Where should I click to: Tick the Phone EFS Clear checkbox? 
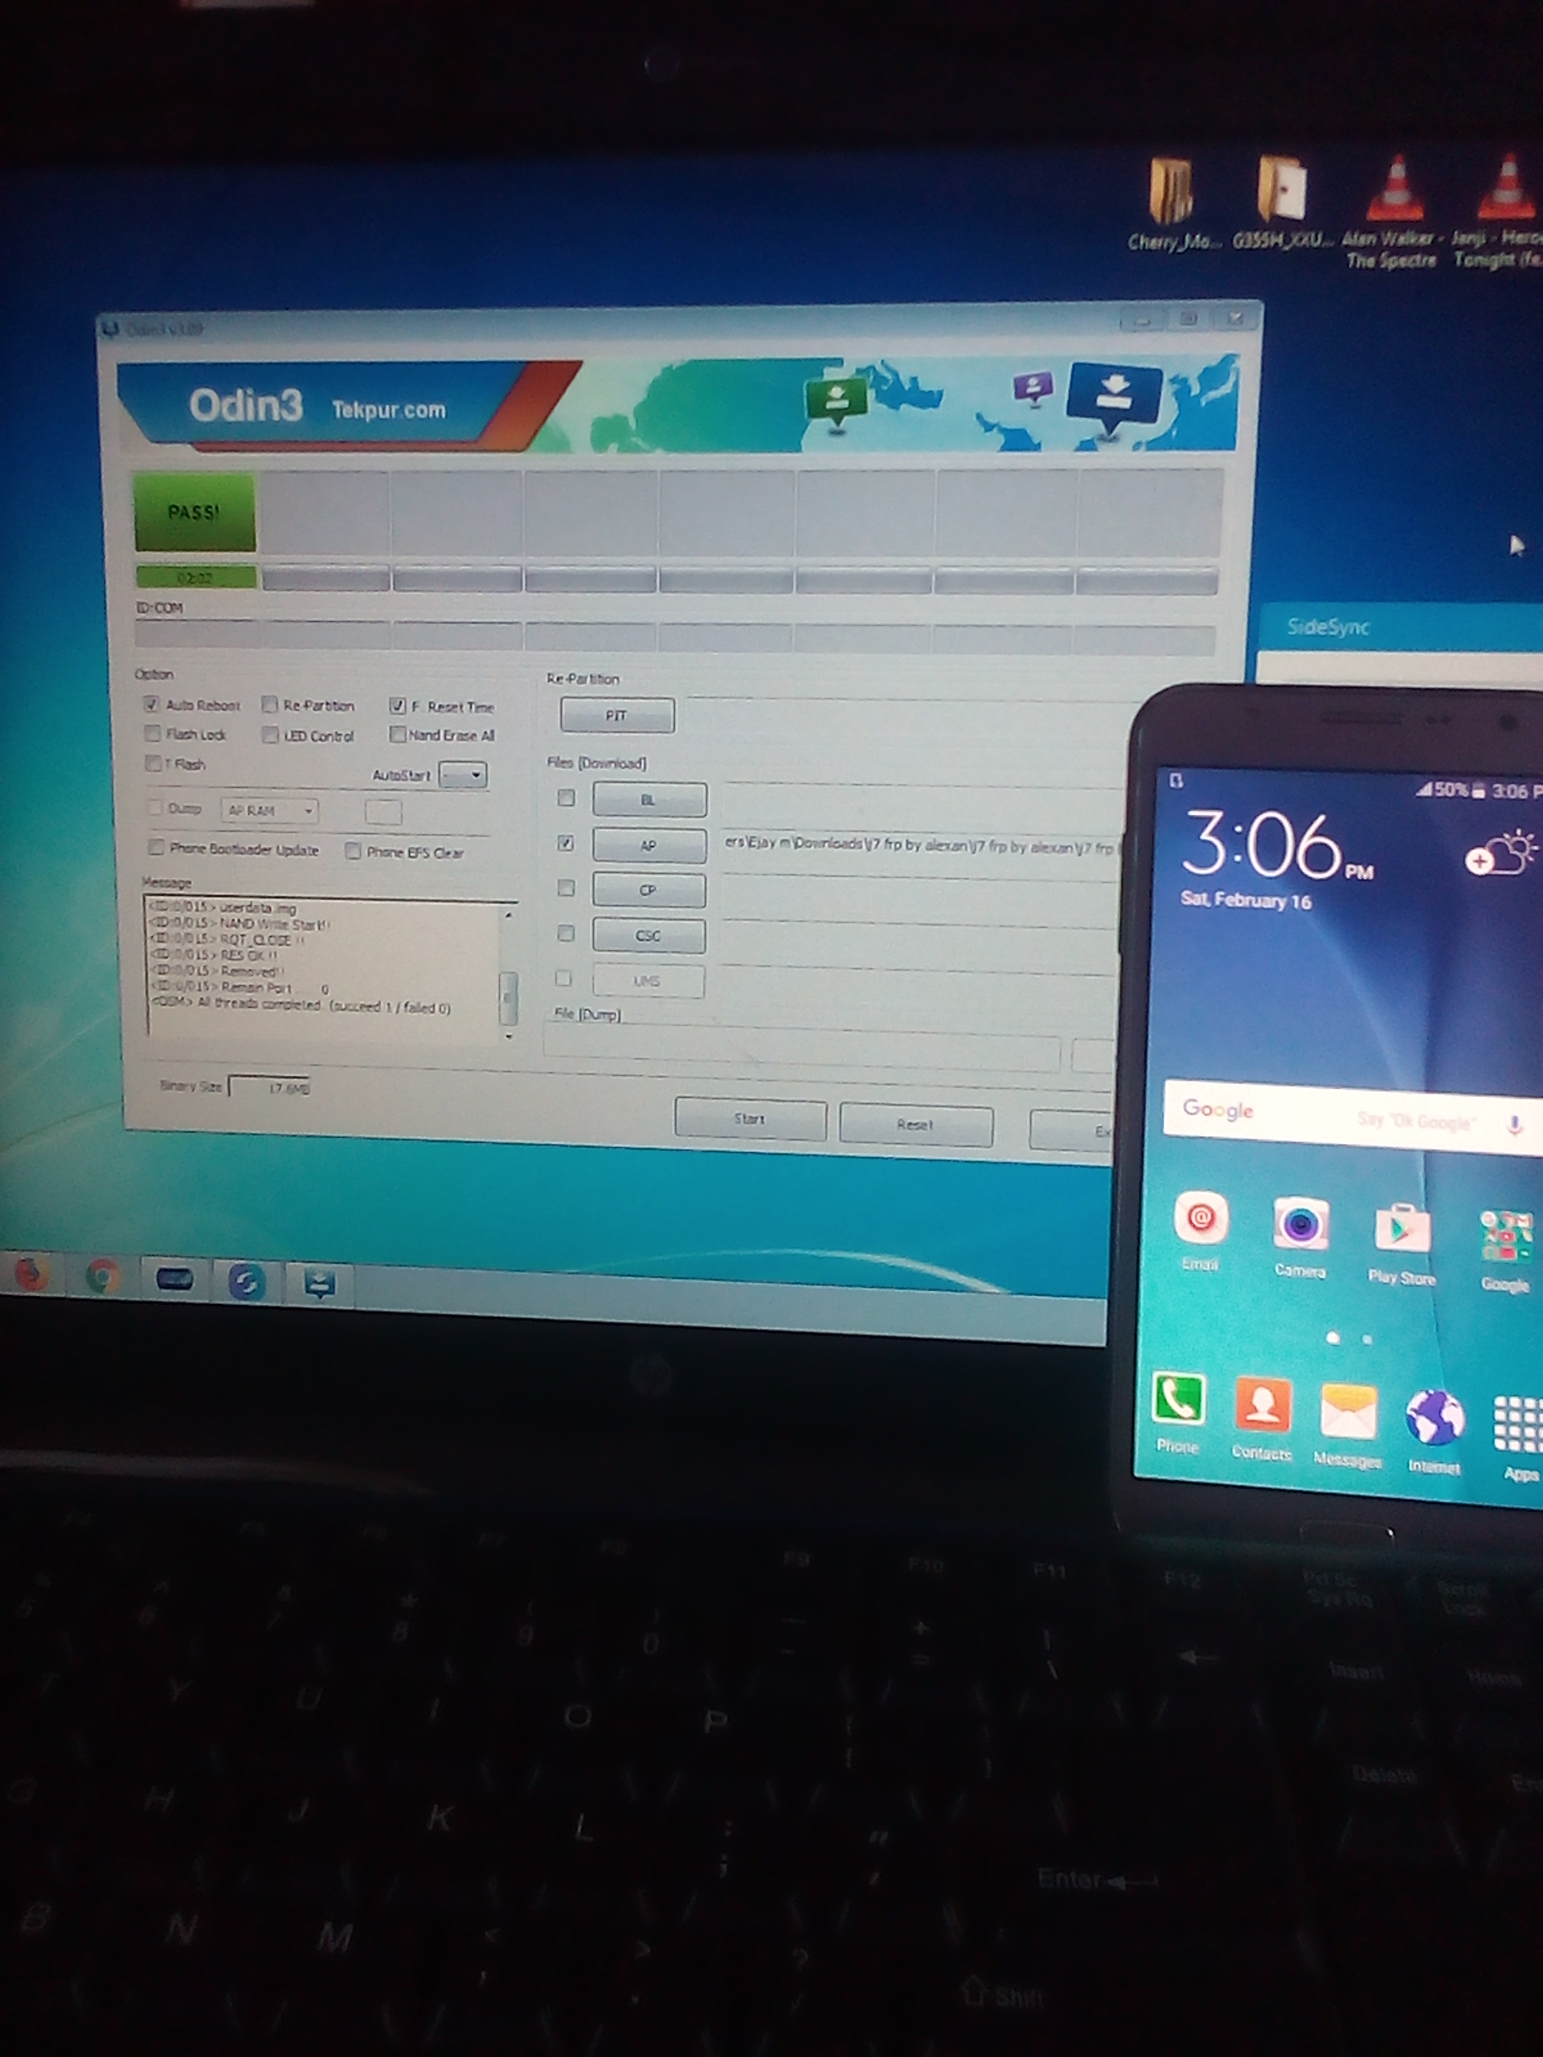[x=353, y=851]
